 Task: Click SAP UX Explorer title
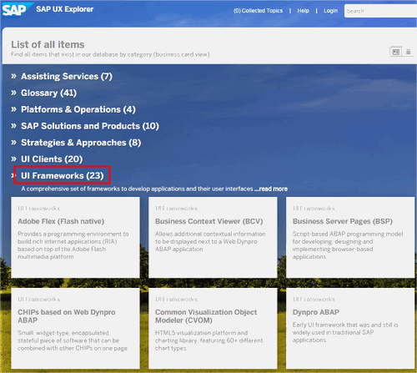pyautogui.click(x=65, y=9)
